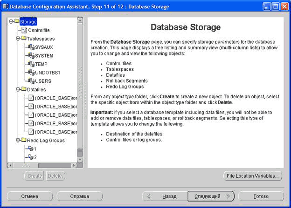Click the Create button
The width and height of the screenshot is (291, 208).
(x=35, y=176)
